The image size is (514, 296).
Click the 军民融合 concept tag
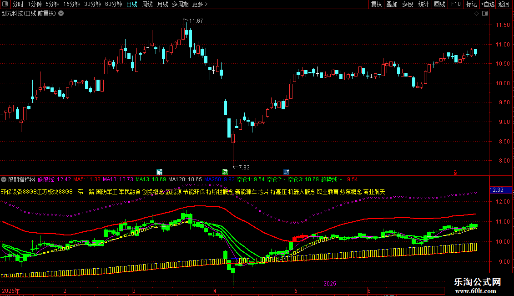pos(130,192)
